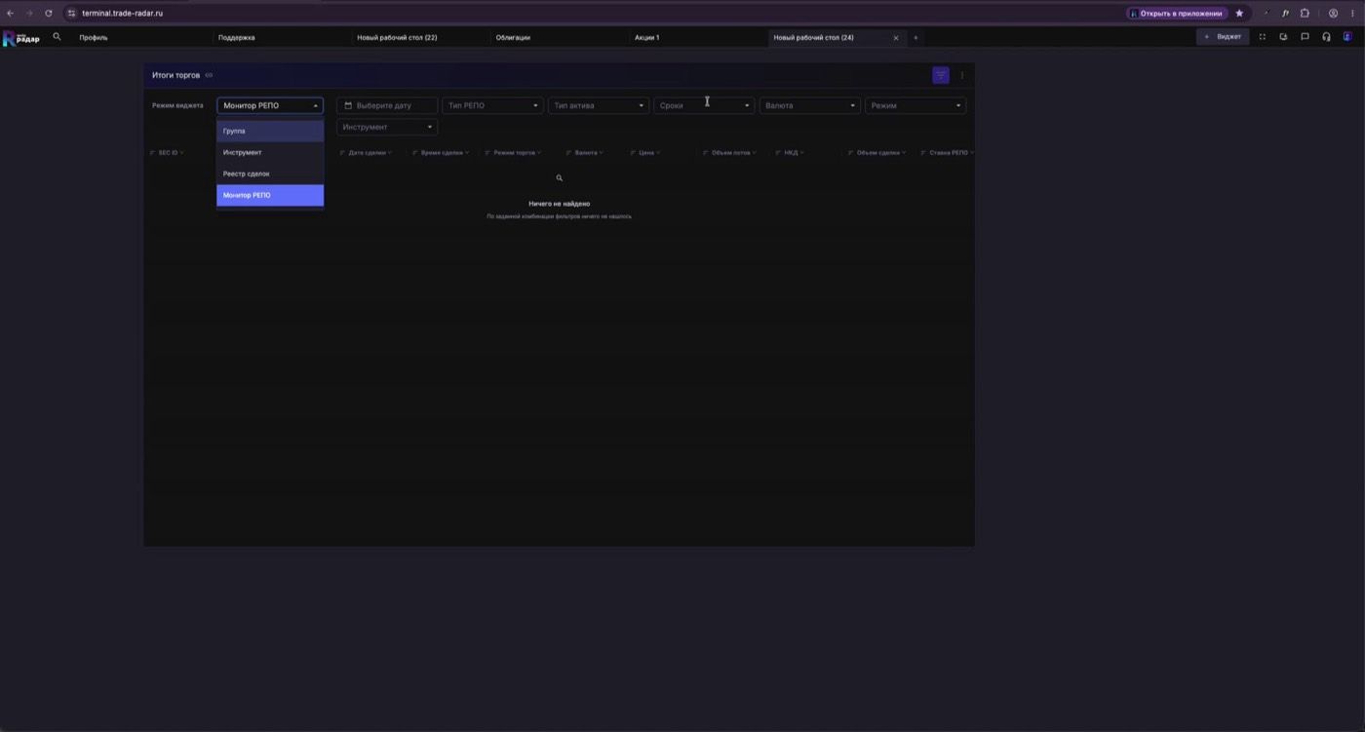This screenshot has width=1365, height=732.
Task: Open the Валюта filter dropdown
Action: [x=810, y=105]
